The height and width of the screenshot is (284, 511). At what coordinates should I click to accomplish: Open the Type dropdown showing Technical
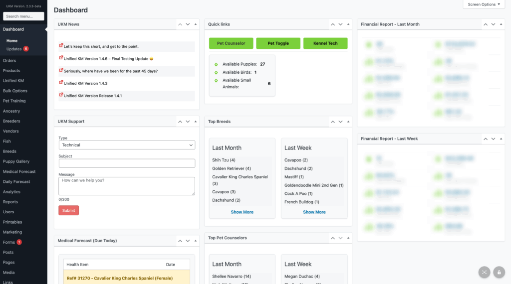127,145
